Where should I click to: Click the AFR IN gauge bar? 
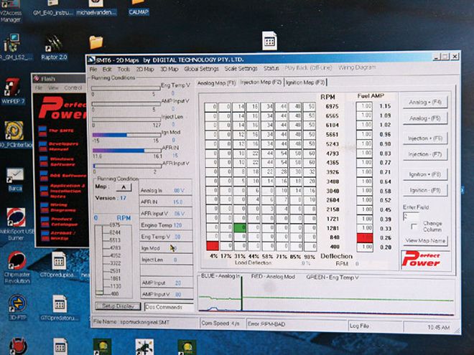[x=126, y=151]
